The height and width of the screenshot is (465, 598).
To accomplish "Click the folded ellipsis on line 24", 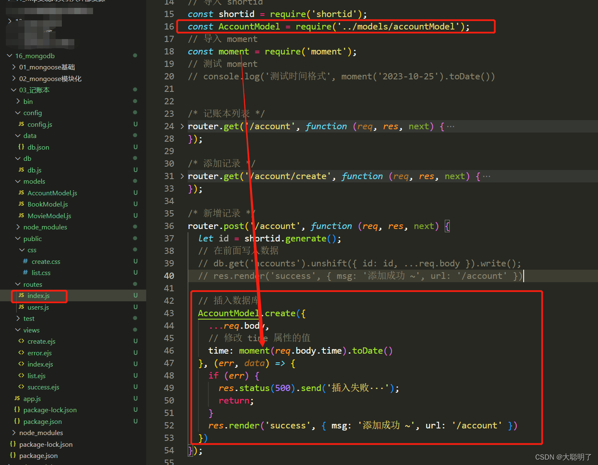I will [x=451, y=126].
